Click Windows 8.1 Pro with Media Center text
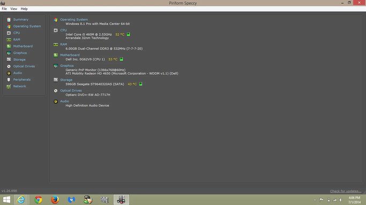The height and width of the screenshot is (205, 366). tap(98, 23)
